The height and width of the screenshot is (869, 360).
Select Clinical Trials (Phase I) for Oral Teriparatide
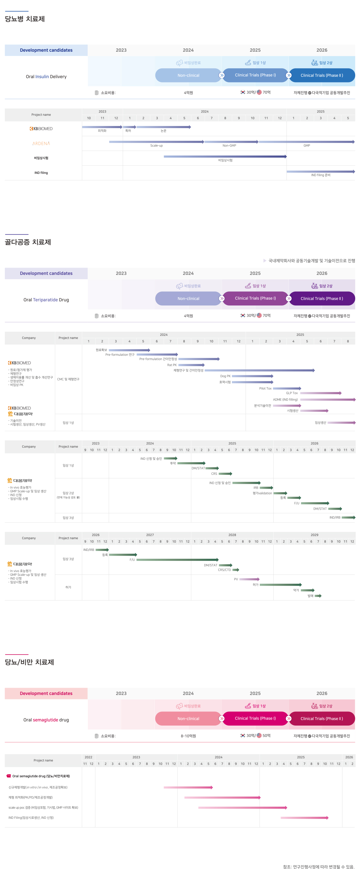pos(255,299)
